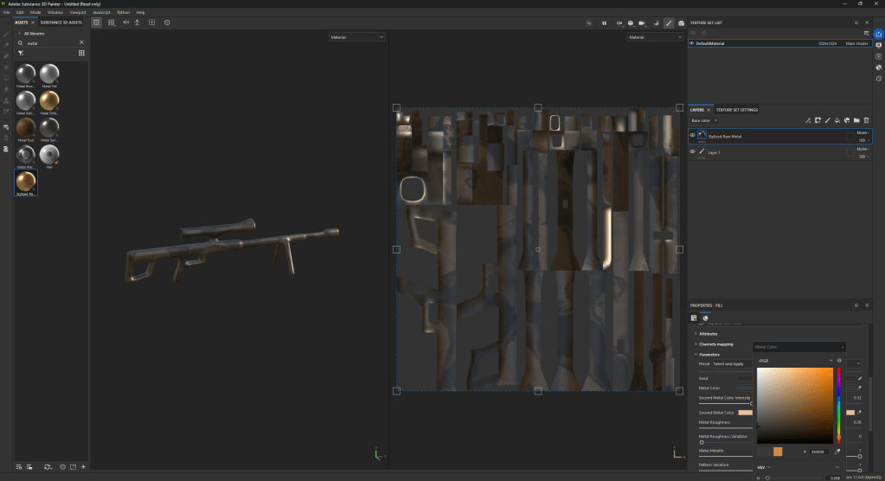Click the add folder icon in Layers

coord(856,120)
